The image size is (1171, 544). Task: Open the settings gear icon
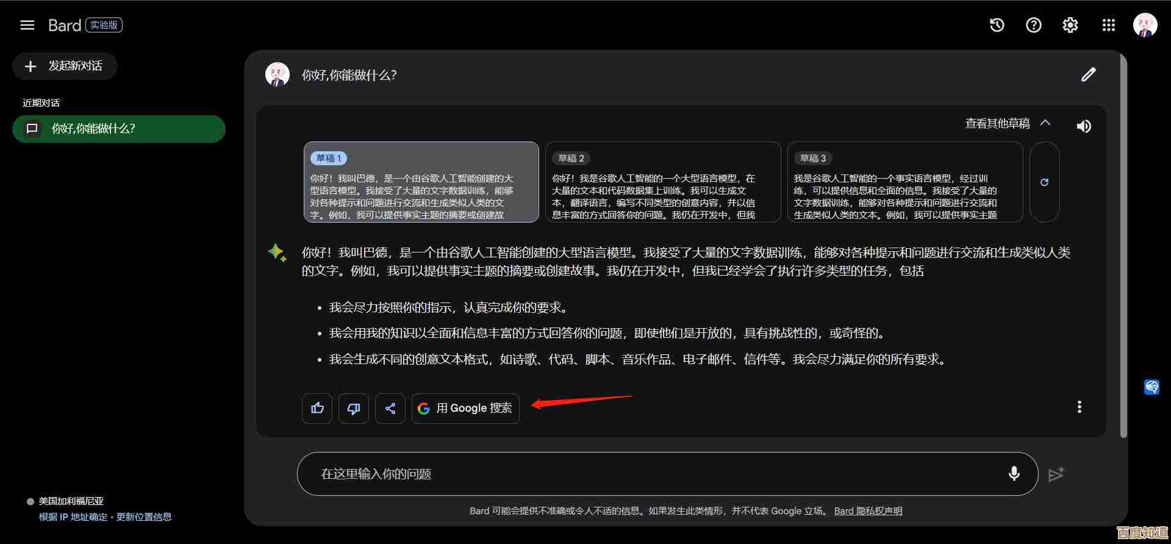pos(1070,25)
